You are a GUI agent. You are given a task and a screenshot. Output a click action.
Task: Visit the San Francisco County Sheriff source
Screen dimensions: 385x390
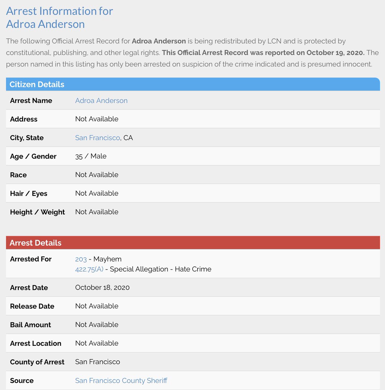121,381
